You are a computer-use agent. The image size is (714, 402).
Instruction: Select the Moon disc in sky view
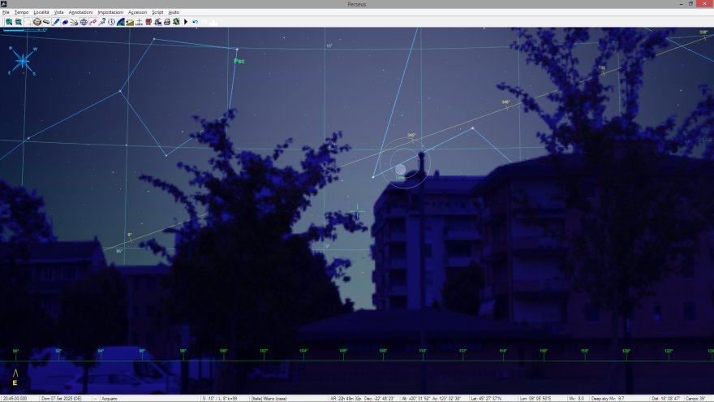(400, 169)
